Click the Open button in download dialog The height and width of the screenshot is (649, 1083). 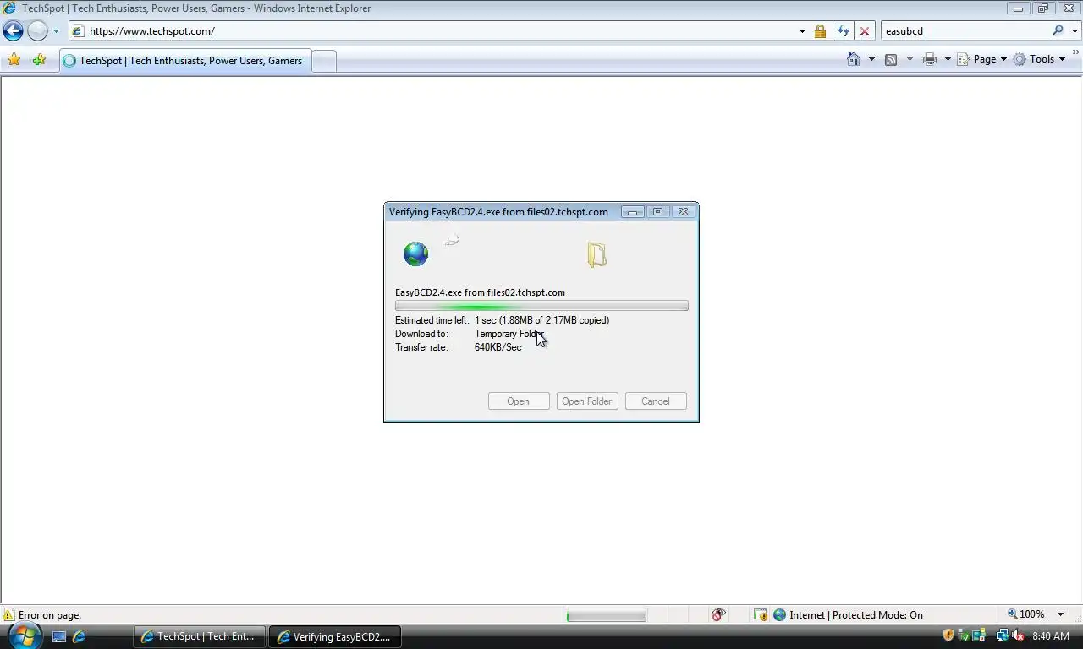(x=519, y=401)
